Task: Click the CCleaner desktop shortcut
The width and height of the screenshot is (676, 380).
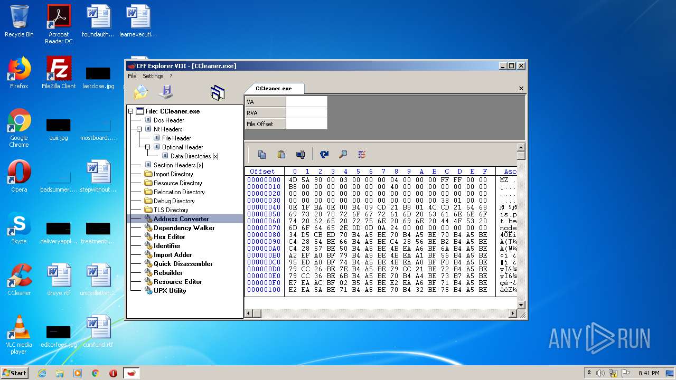Action: click(x=19, y=280)
